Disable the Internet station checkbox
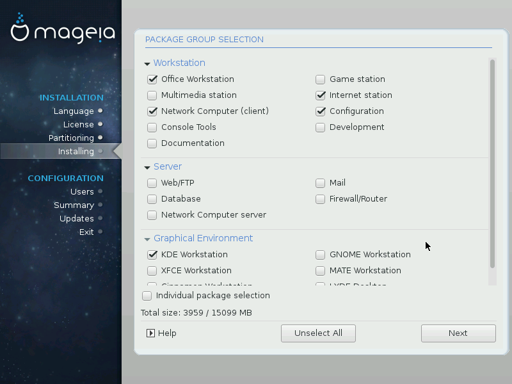This screenshot has width=512, height=384. (x=321, y=95)
